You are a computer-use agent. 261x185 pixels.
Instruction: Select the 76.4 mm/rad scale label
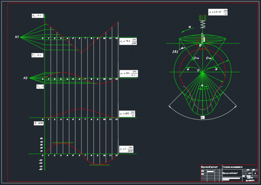(128, 41)
